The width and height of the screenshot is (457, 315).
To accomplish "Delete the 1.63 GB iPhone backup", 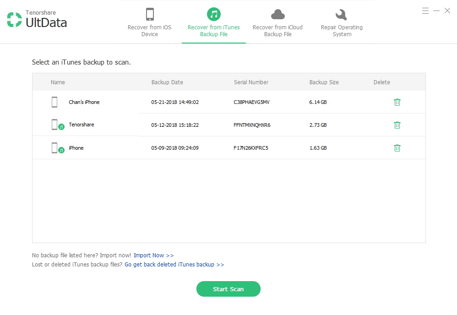I will click(x=397, y=148).
